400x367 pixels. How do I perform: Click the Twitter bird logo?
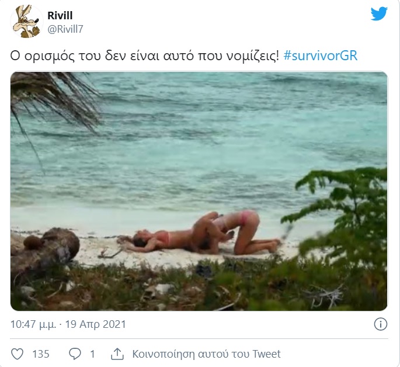coord(379,13)
